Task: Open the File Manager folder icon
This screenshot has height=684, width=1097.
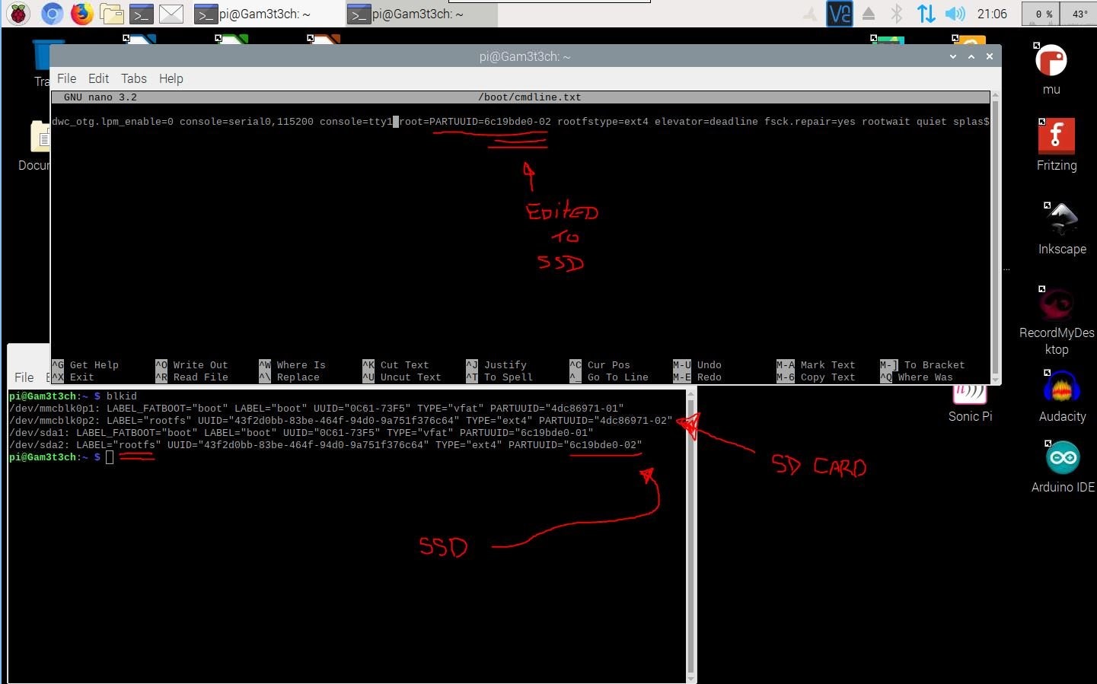Action: (x=112, y=13)
